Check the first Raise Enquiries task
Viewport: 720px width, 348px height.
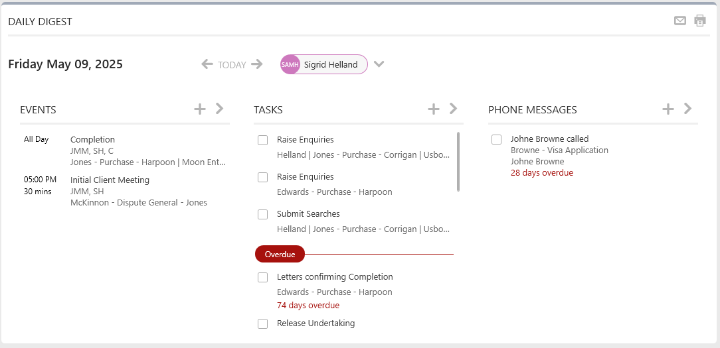[x=262, y=141]
